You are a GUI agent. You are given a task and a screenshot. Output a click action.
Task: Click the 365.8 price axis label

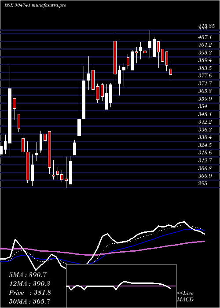coord(205,91)
